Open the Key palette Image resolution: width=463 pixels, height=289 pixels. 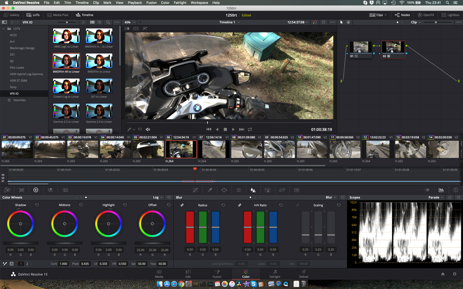click(268, 190)
